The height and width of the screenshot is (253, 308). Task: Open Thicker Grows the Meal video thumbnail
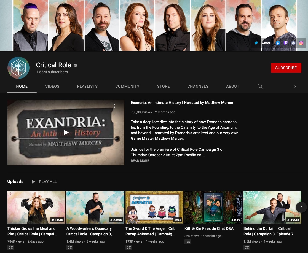pyautogui.click(x=36, y=207)
